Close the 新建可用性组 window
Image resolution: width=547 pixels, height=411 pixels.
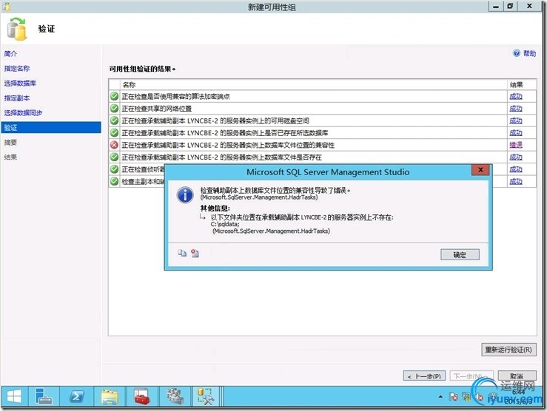click(529, 6)
